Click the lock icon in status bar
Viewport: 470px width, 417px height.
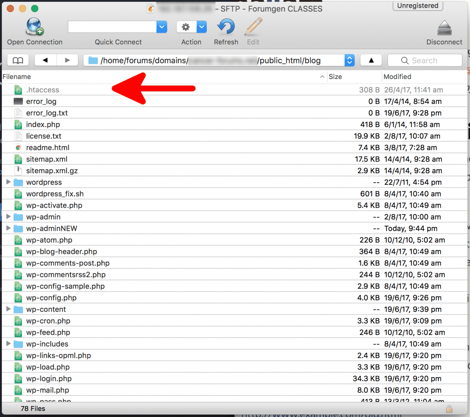pyautogui.click(x=449, y=409)
